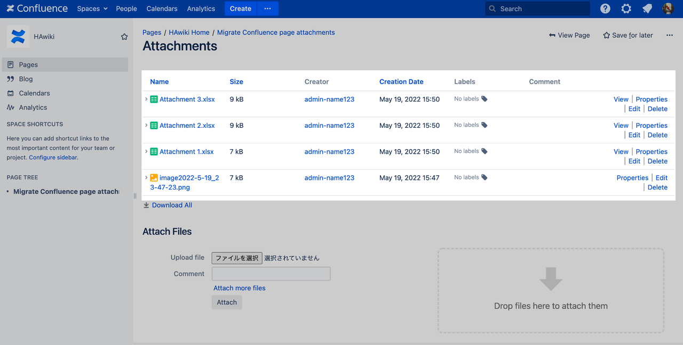This screenshot has width=683, height=345.
Task: Expand the Attachment 3.xlsx row details
Action: click(x=146, y=99)
